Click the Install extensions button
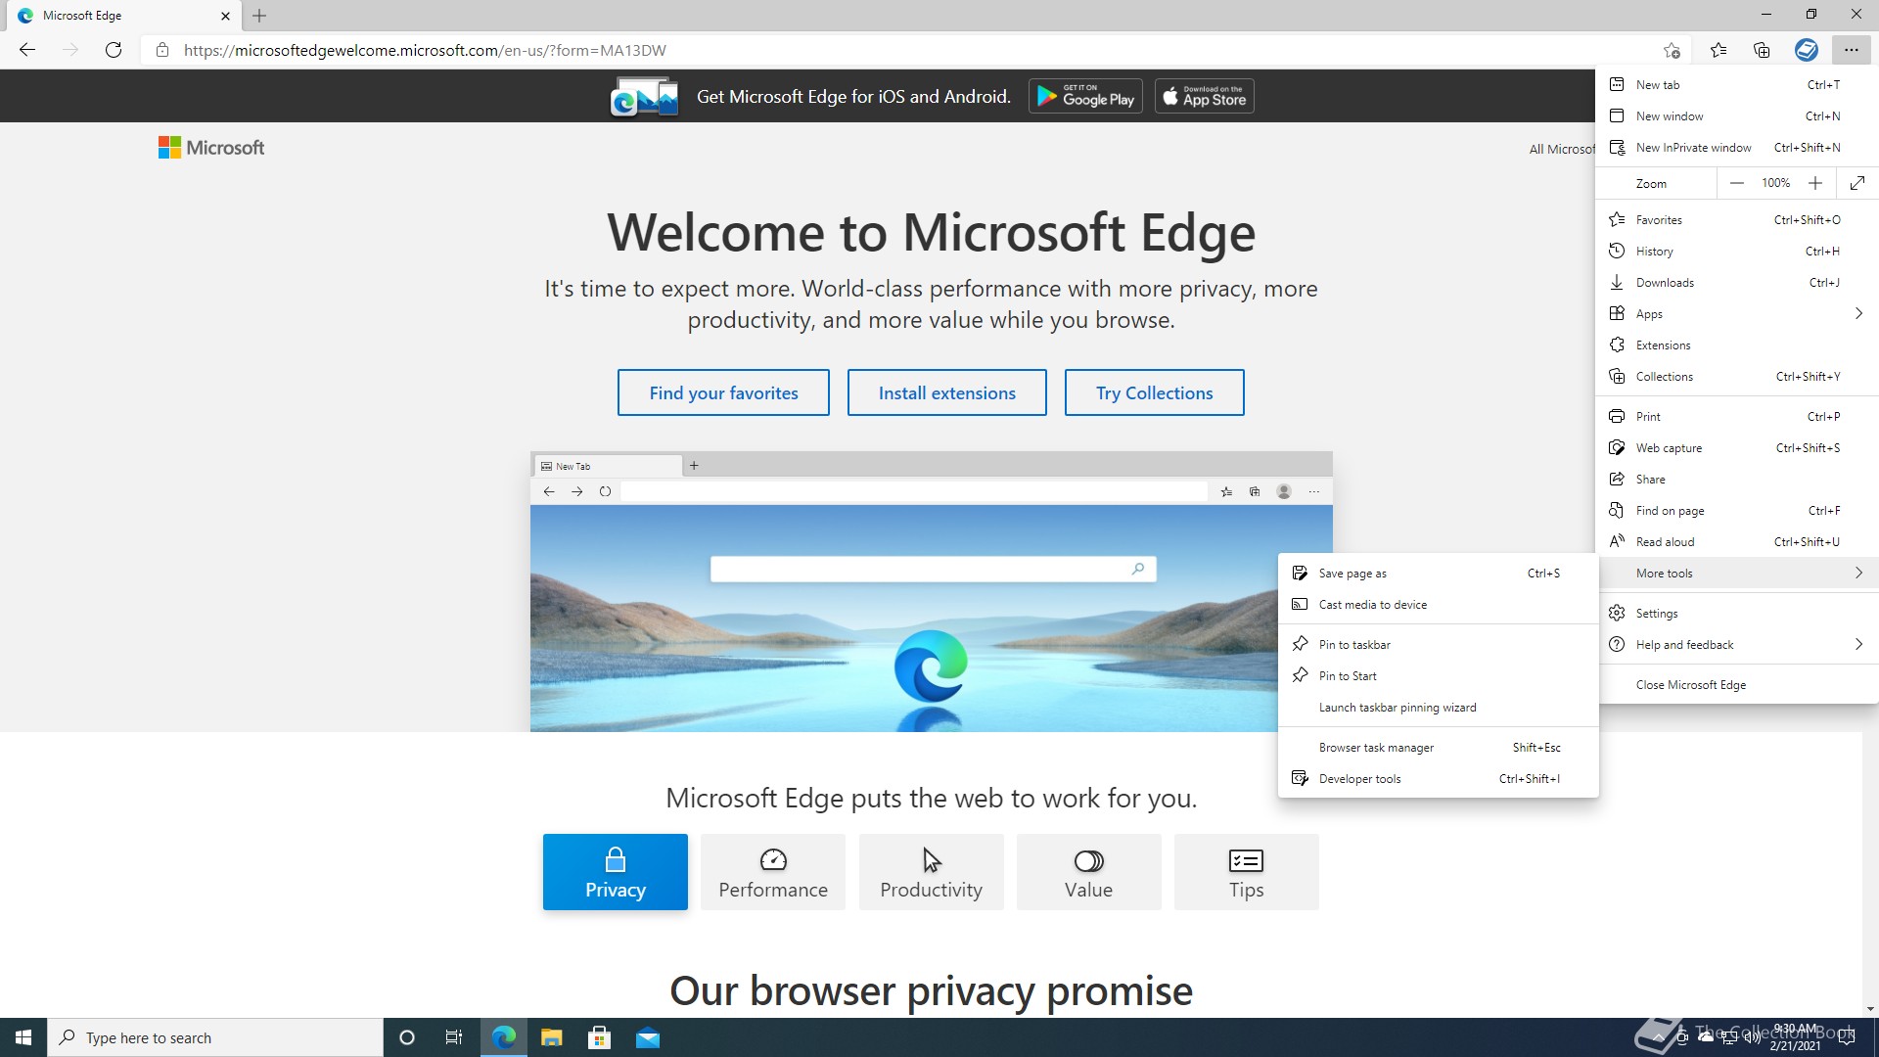Viewport: 1879px width, 1057px height. tap(946, 392)
